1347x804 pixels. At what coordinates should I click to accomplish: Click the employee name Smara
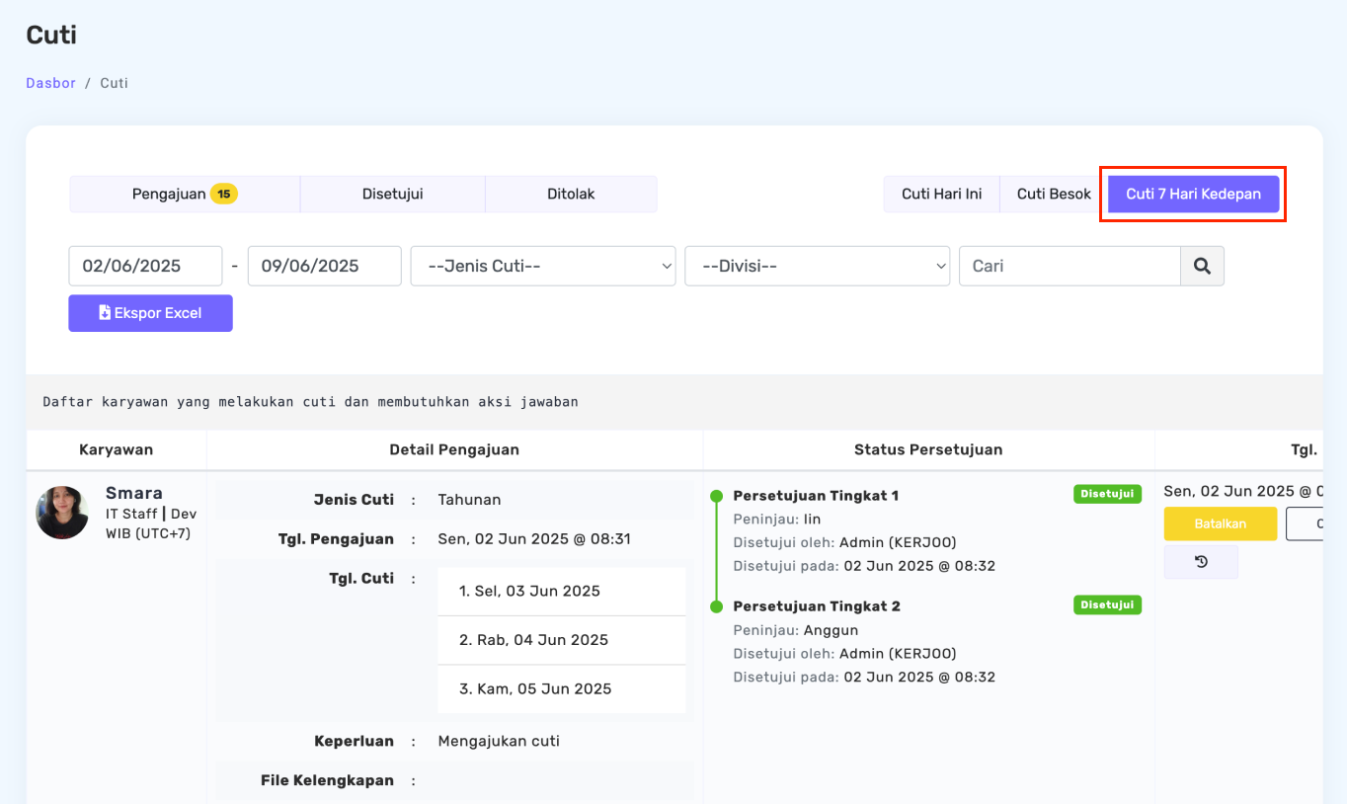134,493
